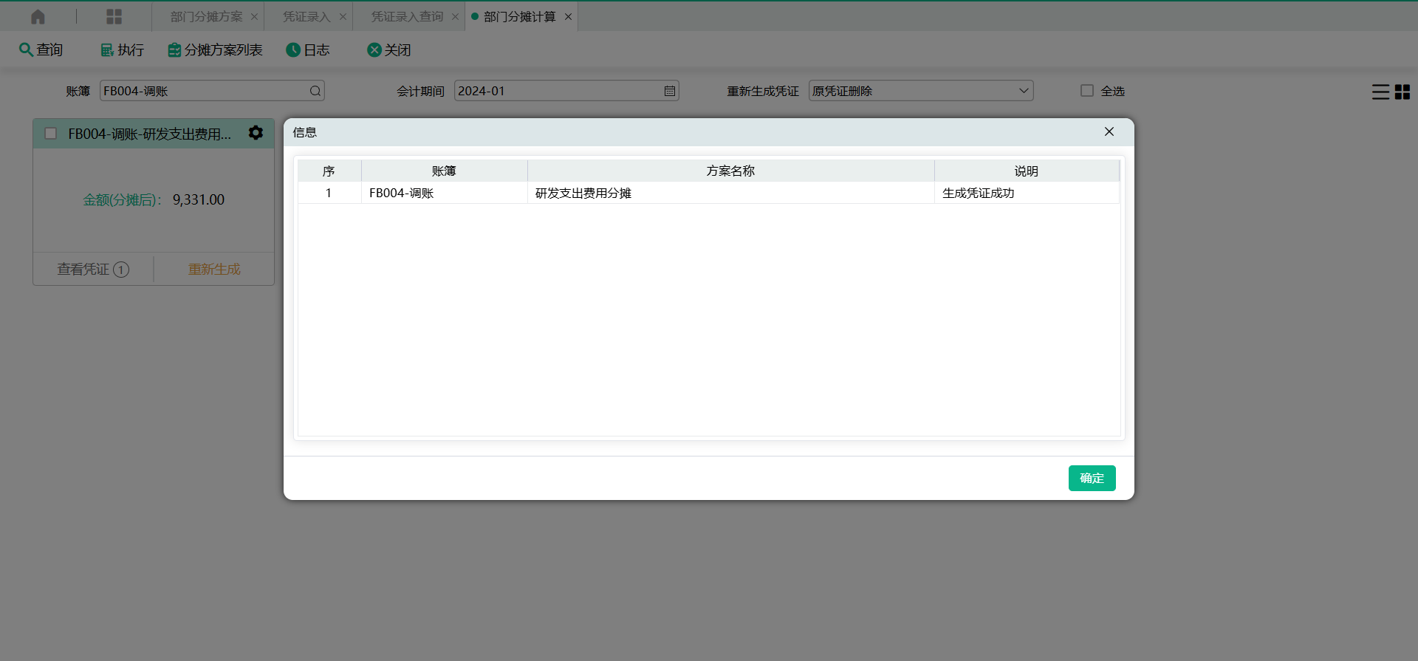Click the row number 1 cell
Image resolution: width=1418 pixels, height=661 pixels.
[329, 193]
